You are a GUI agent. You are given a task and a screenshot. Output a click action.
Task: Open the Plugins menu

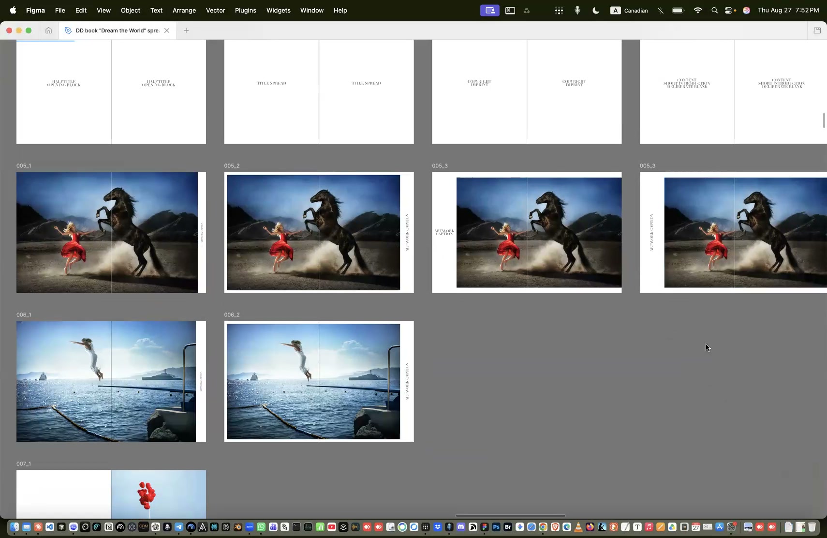click(x=246, y=10)
